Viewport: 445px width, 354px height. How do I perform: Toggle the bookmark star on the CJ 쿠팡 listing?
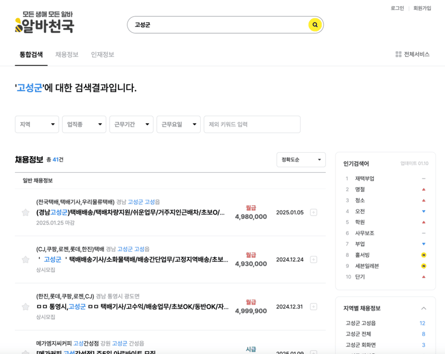click(x=26, y=258)
